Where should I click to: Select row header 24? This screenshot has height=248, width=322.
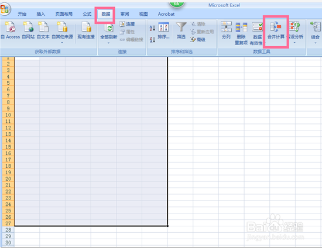8,204
